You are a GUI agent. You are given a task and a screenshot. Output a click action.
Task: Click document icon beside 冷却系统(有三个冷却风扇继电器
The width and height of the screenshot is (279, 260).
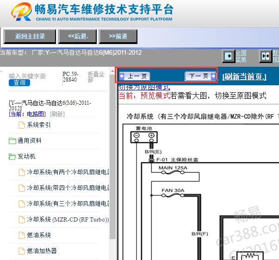coord(22,203)
